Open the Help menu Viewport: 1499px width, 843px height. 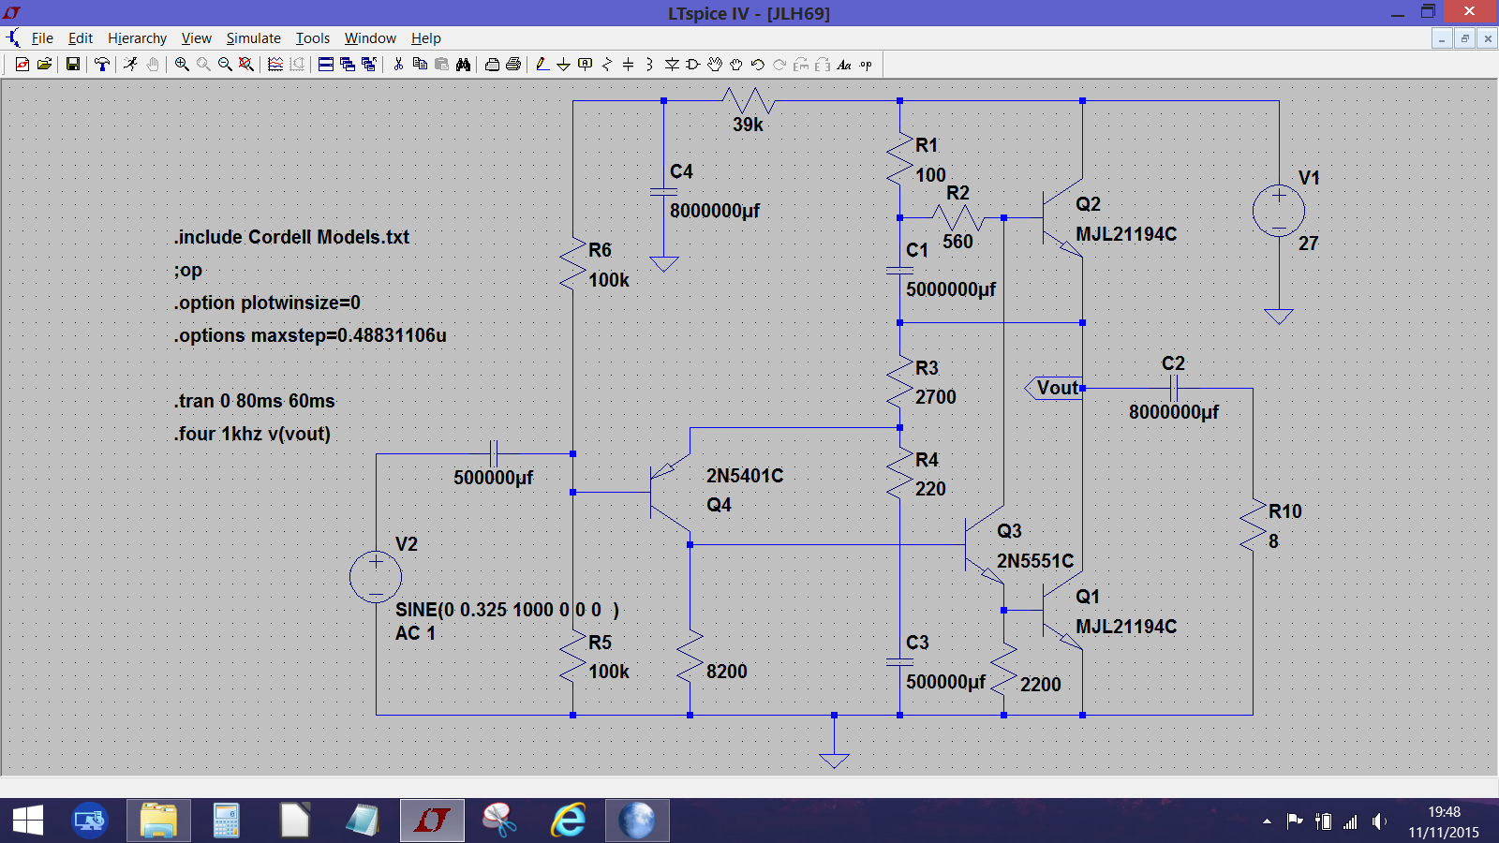[425, 38]
